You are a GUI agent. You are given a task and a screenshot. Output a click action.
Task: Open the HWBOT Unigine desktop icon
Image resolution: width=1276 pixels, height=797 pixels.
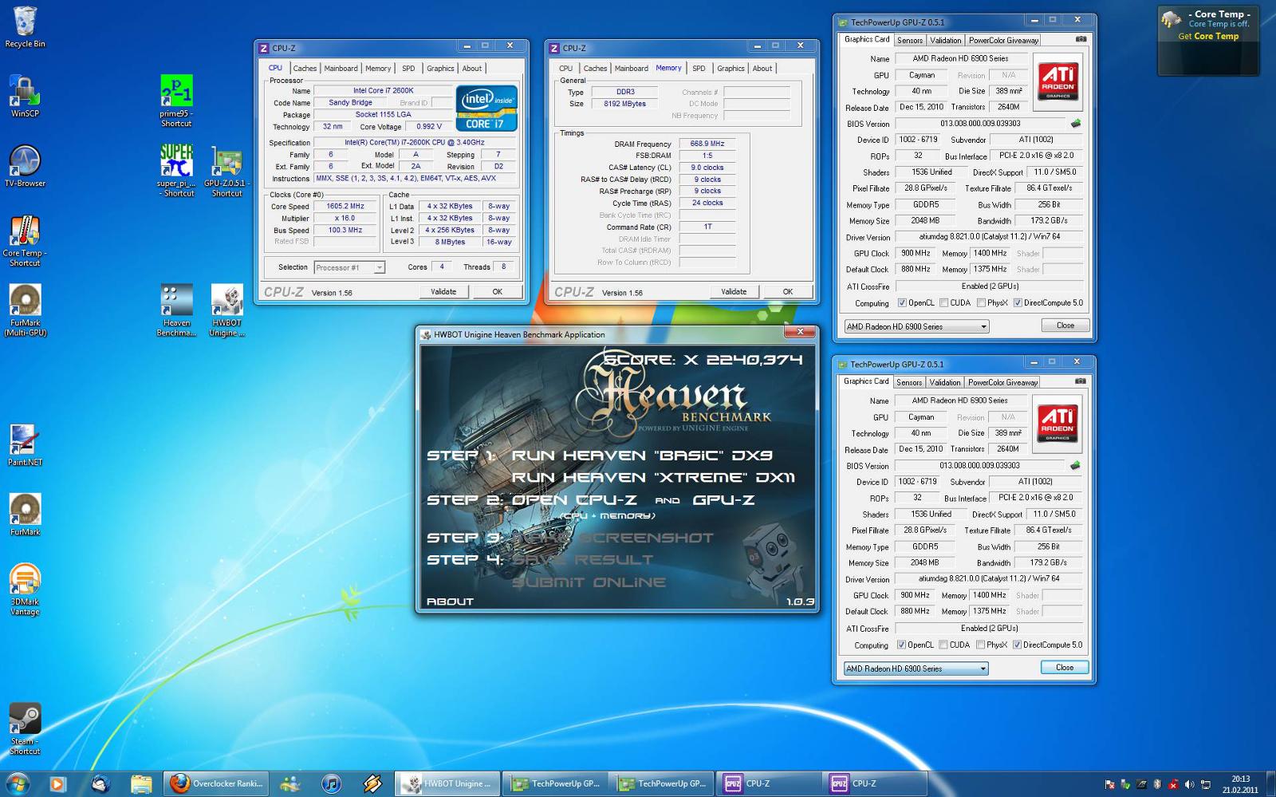tap(226, 311)
